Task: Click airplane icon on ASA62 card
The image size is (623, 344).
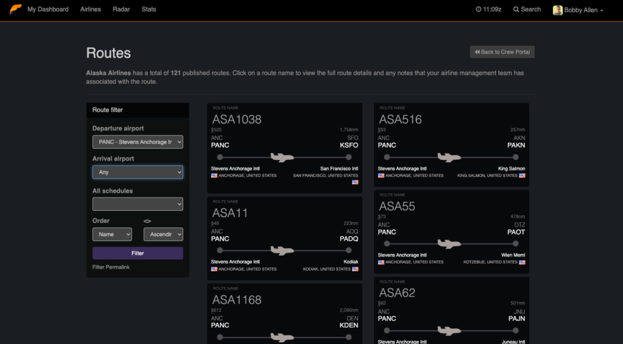Action: [449, 330]
